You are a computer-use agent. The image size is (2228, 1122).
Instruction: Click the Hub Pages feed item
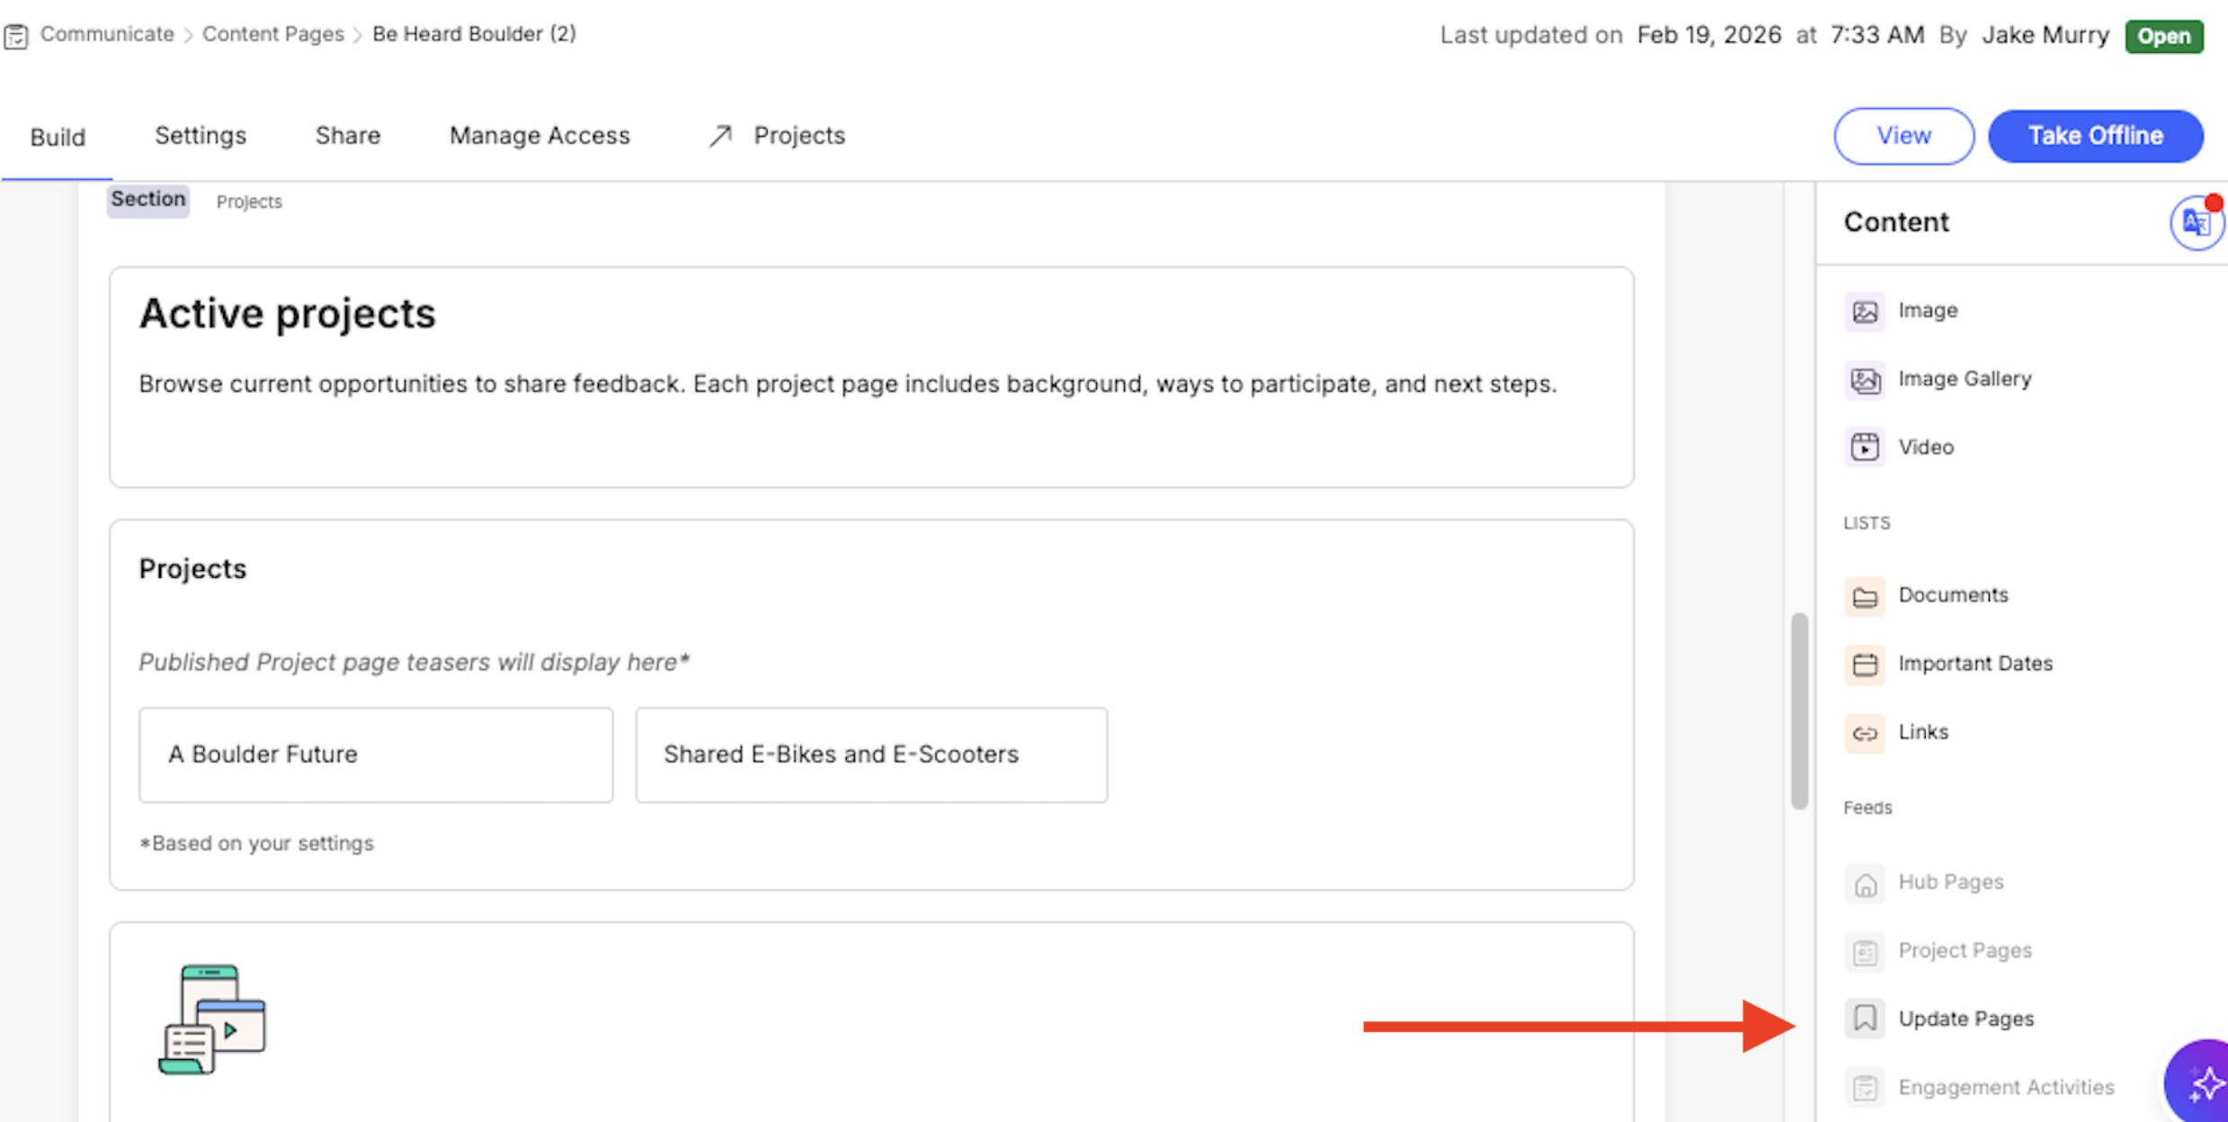[1949, 882]
